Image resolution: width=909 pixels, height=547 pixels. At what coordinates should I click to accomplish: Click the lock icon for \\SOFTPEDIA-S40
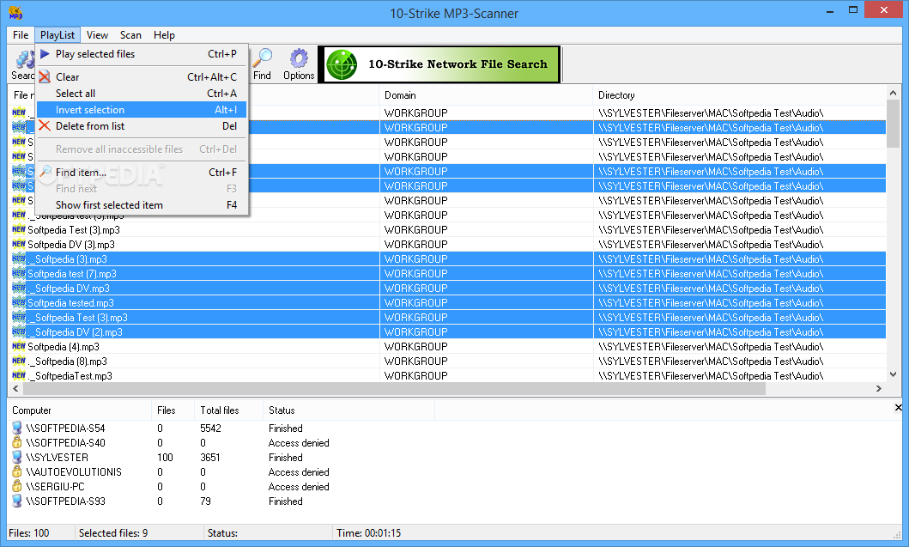point(17,442)
